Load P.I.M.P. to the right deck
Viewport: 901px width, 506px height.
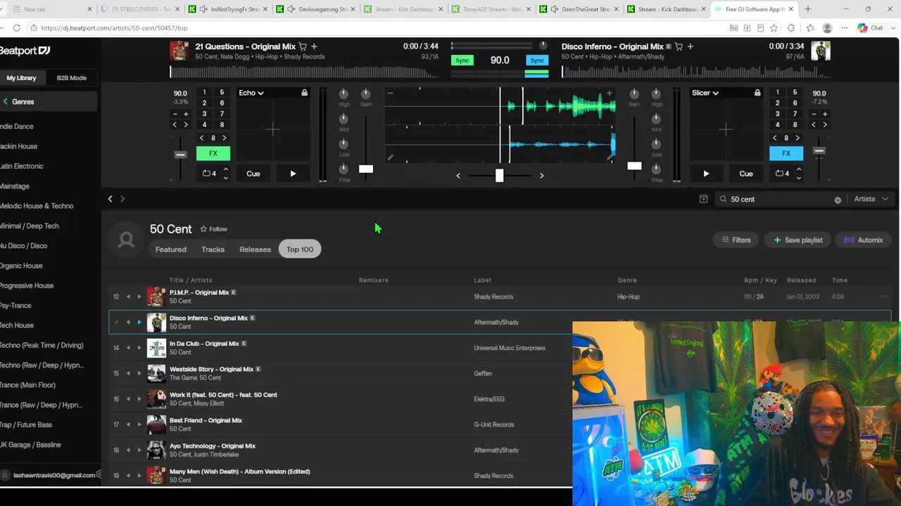coord(139,297)
